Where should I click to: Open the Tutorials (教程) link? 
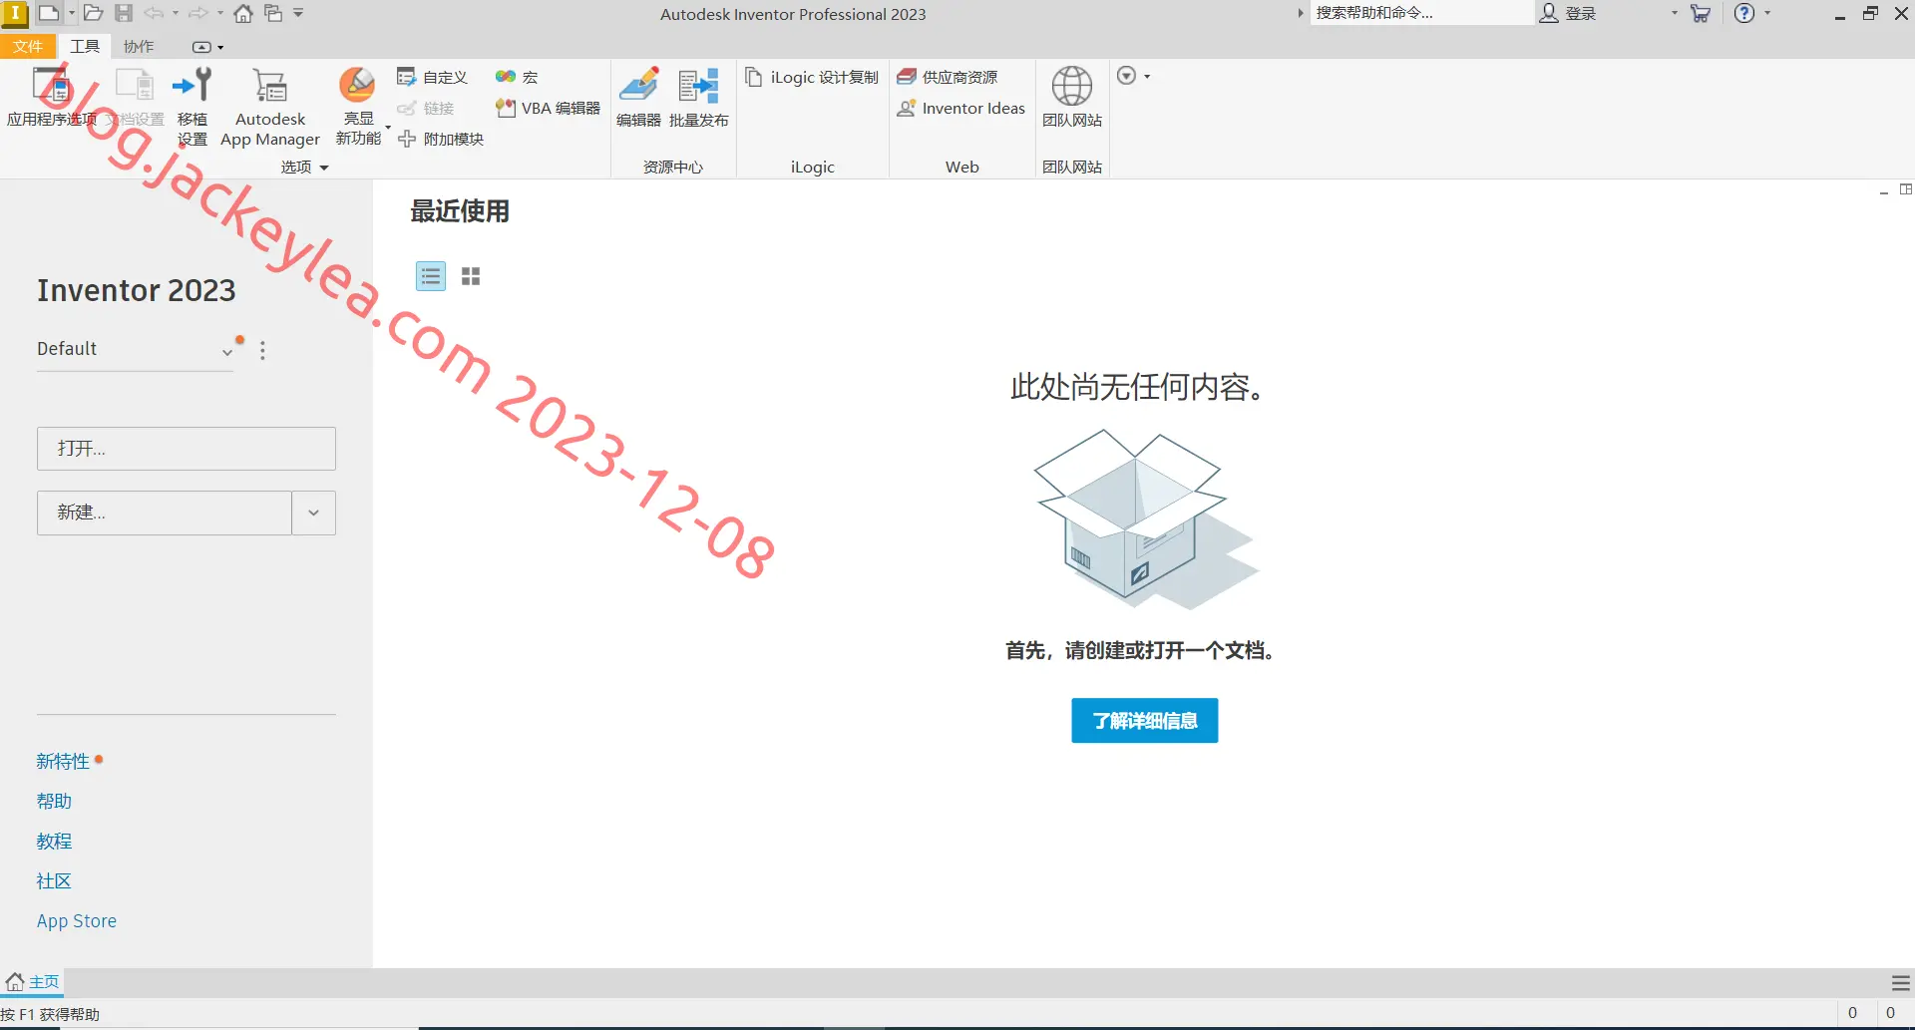point(54,841)
